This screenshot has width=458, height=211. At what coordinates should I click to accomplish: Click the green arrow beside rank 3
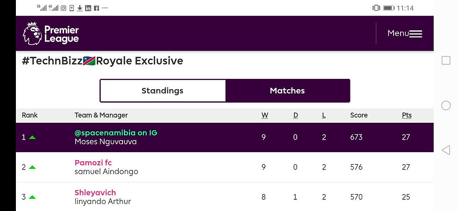pyautogui.click(x=32, y=197)
